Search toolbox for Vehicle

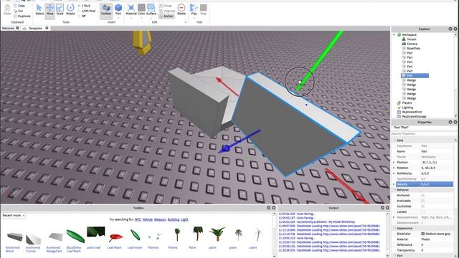(147, 219)
